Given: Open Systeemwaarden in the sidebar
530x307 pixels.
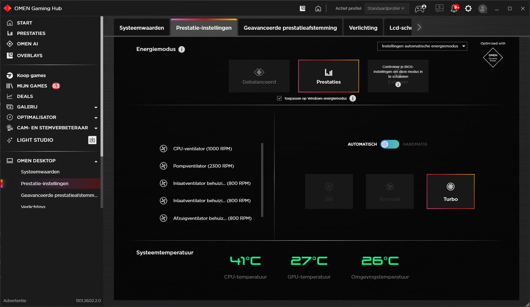Looking at the screenshot, I should click(x=40, y=172).
